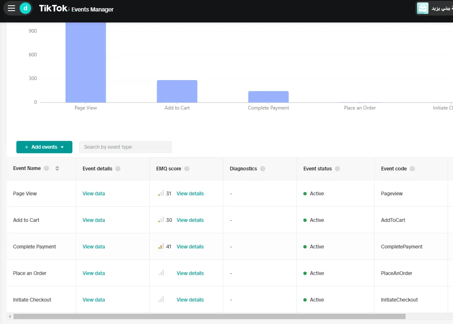Open the hamburger navigation menu

pos(11,8)
